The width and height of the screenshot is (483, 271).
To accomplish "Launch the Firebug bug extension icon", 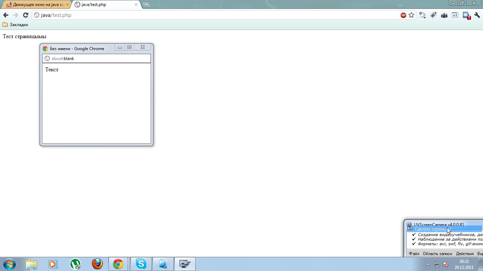I will coord(433,15).
